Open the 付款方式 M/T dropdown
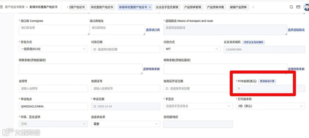Viewport: 309px width, 138px height. 192,49
